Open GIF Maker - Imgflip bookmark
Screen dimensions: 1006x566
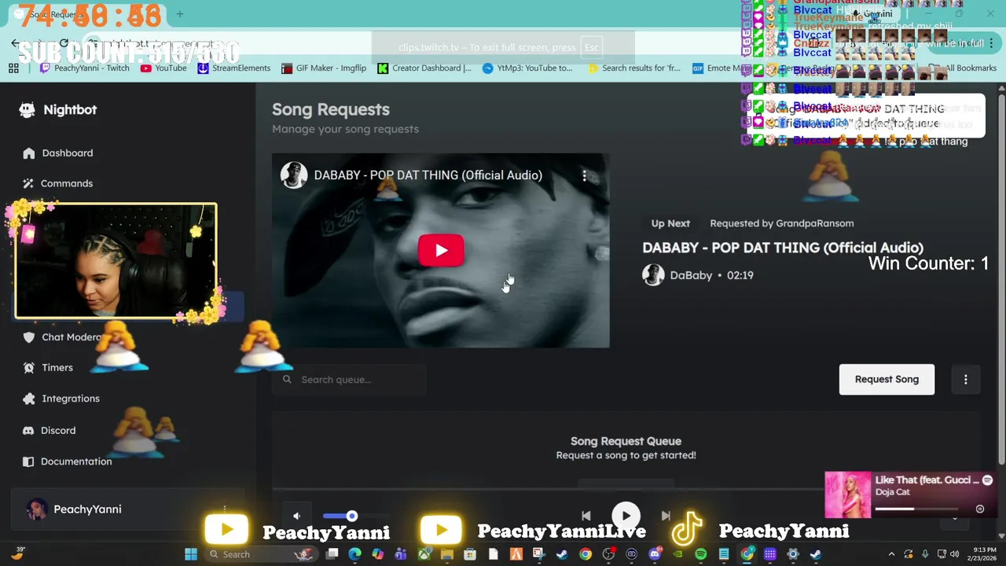pyautogui.click(x=323, y=68)
